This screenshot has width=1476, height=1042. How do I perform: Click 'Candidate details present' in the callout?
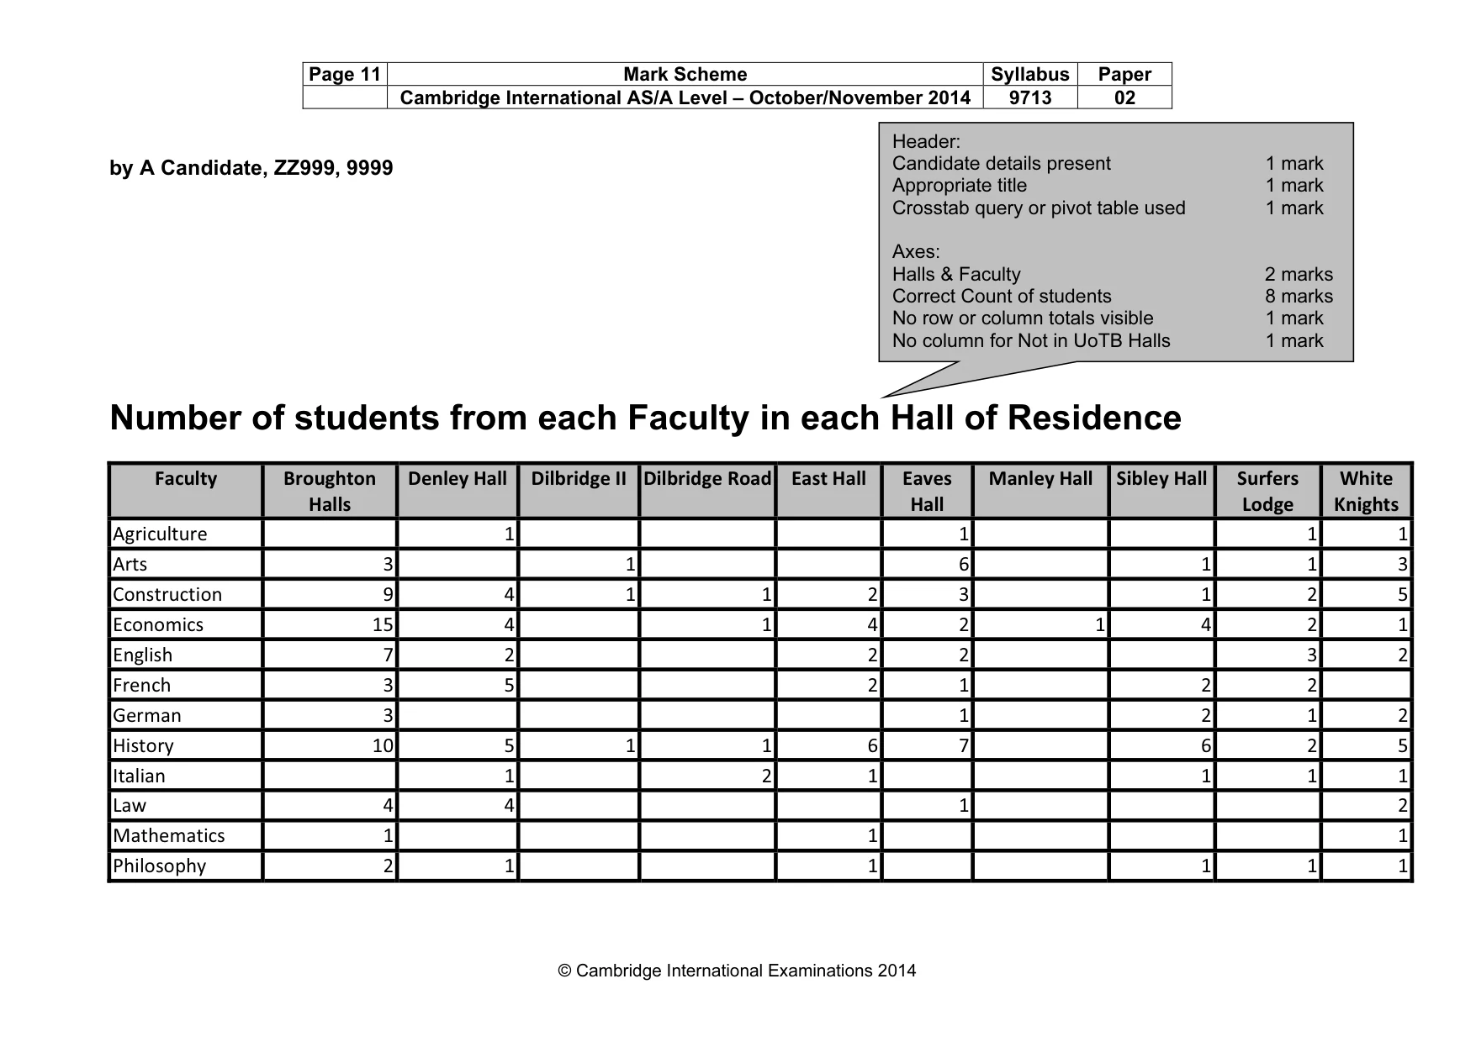[1001, 163]
